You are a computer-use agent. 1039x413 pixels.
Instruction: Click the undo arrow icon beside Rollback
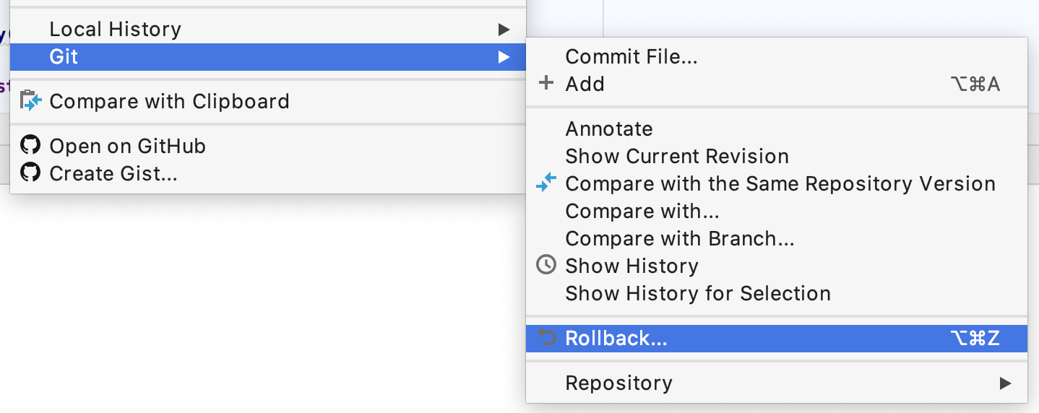(547, 338)
